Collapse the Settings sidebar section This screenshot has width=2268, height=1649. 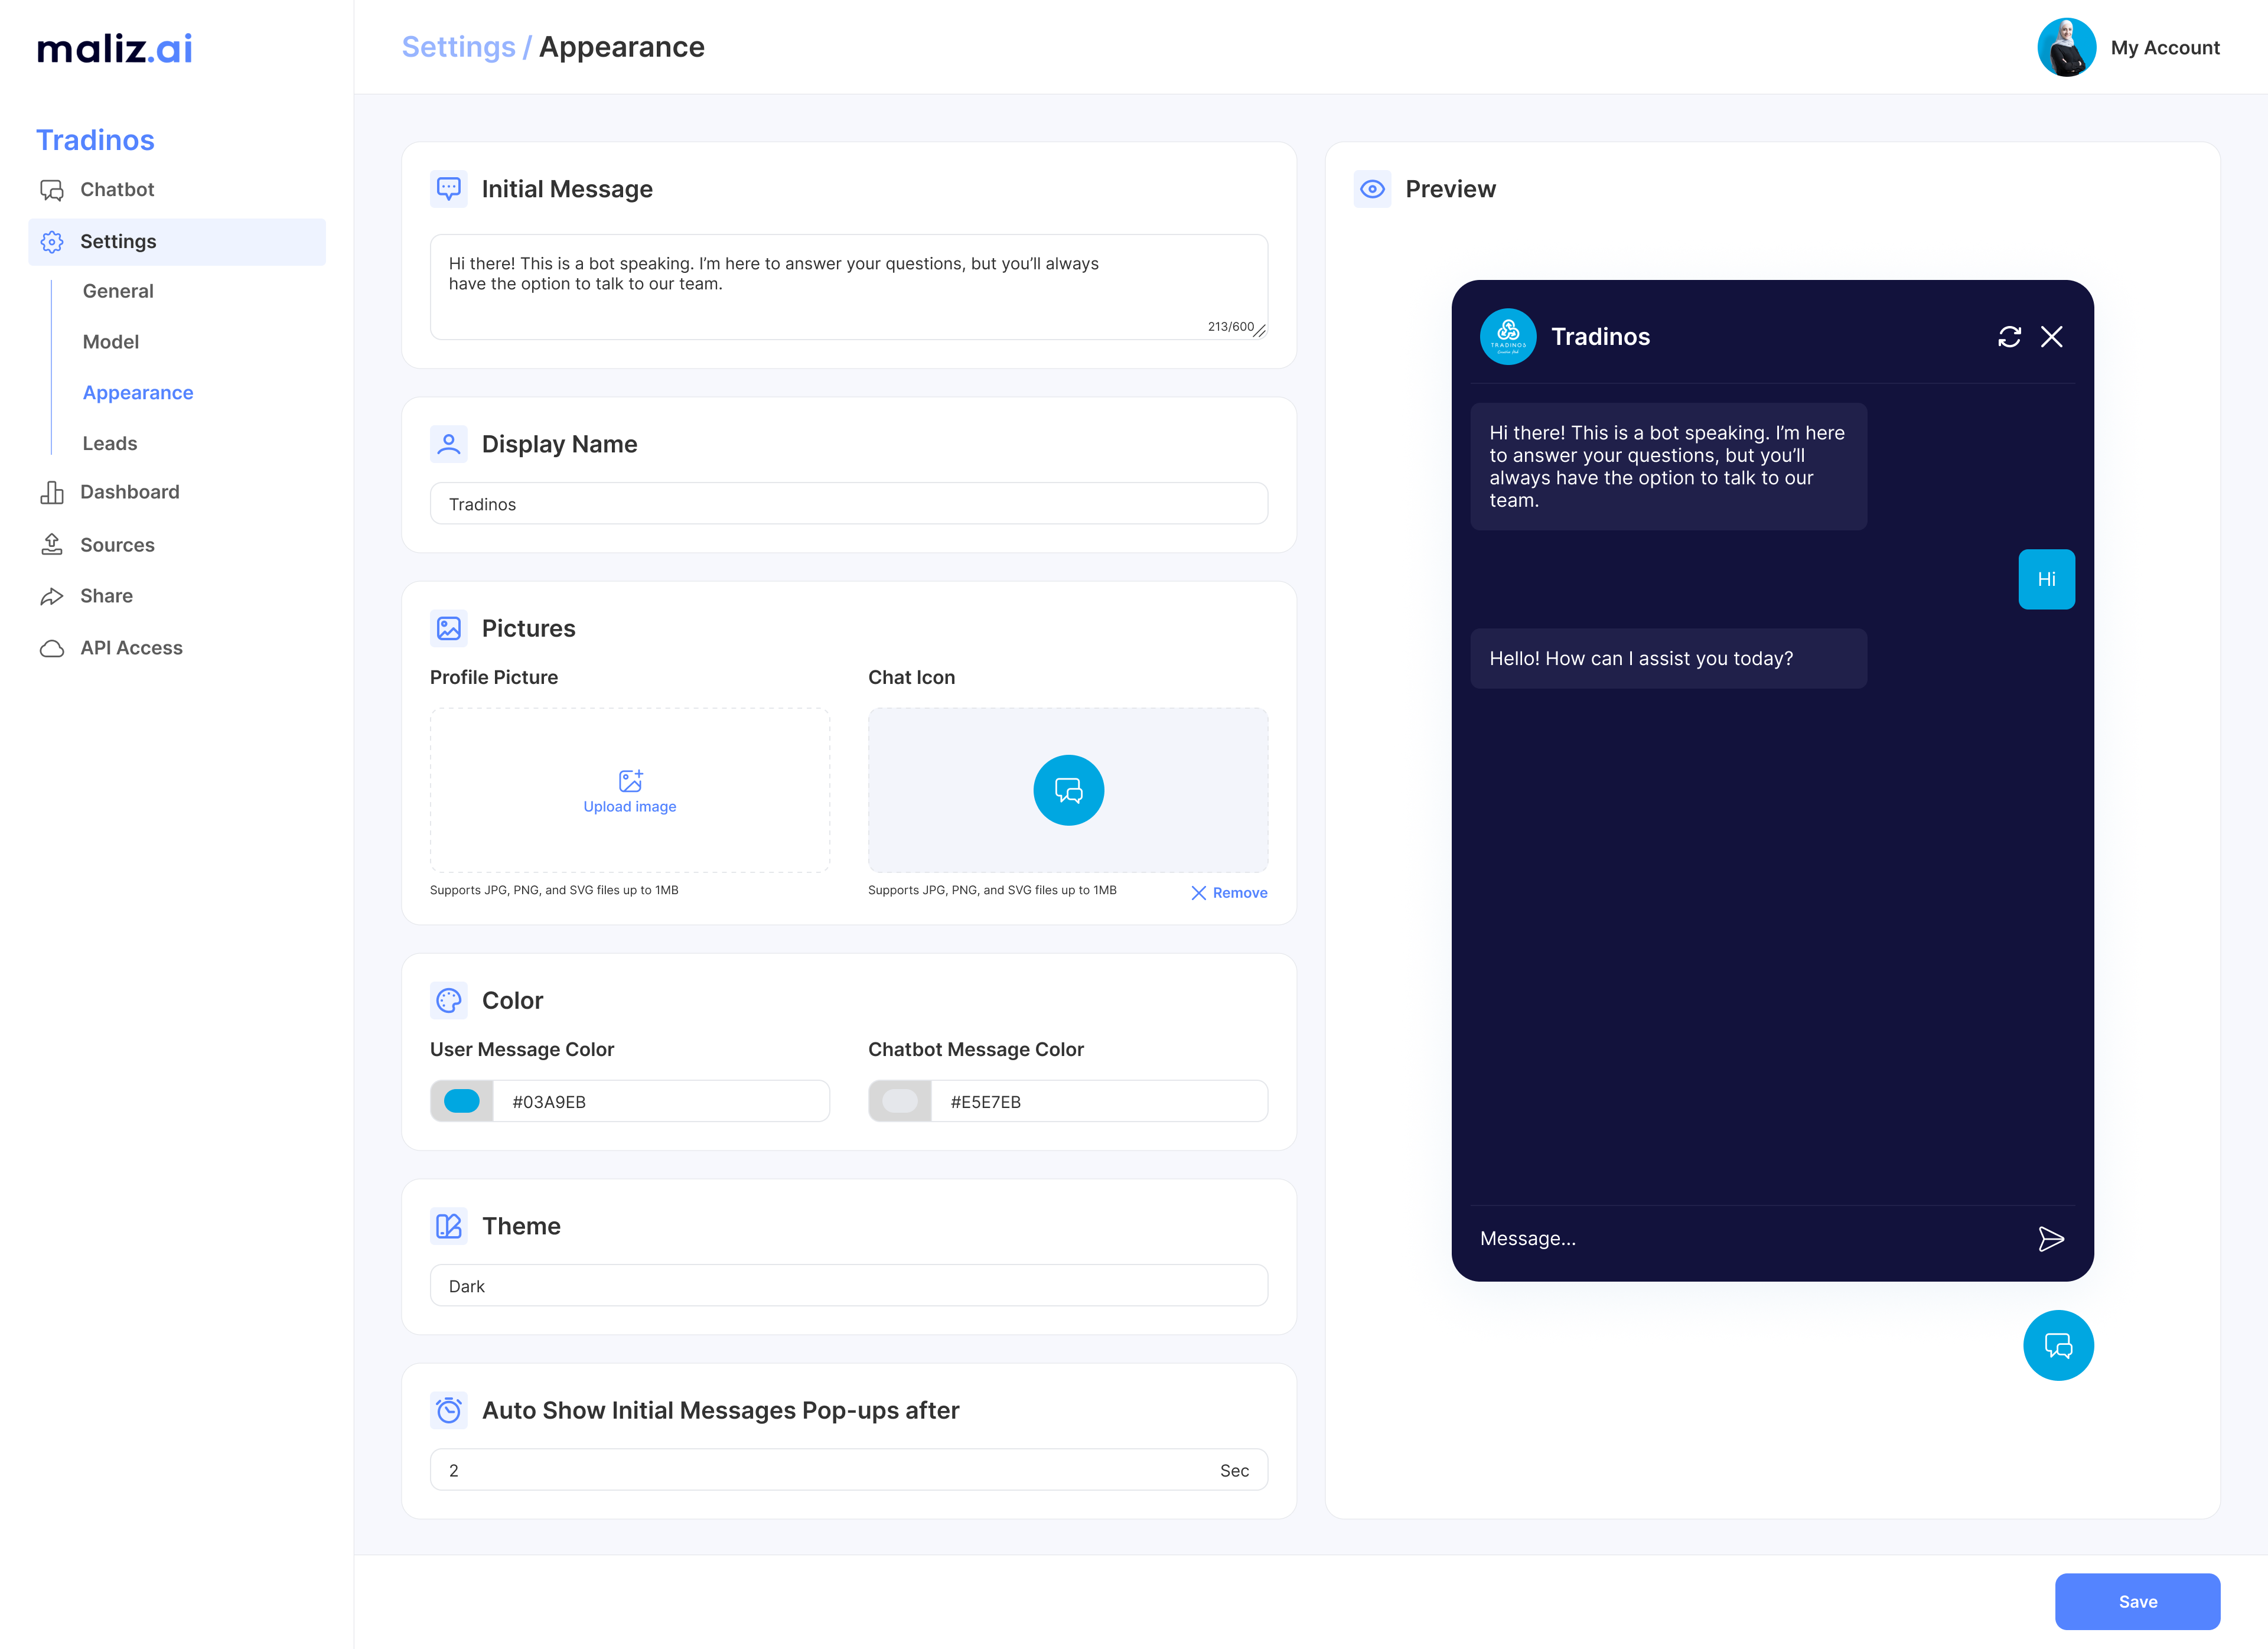coord(177,242)
